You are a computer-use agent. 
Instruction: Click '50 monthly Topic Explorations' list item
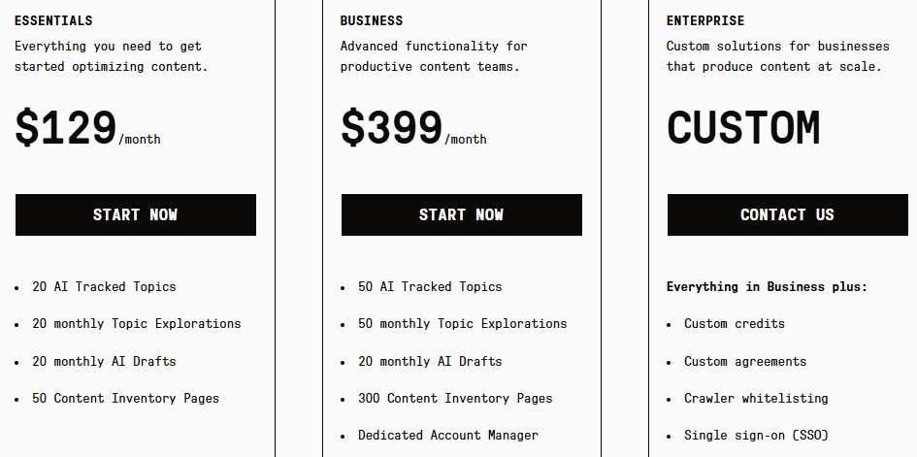[x=462, y=323]
